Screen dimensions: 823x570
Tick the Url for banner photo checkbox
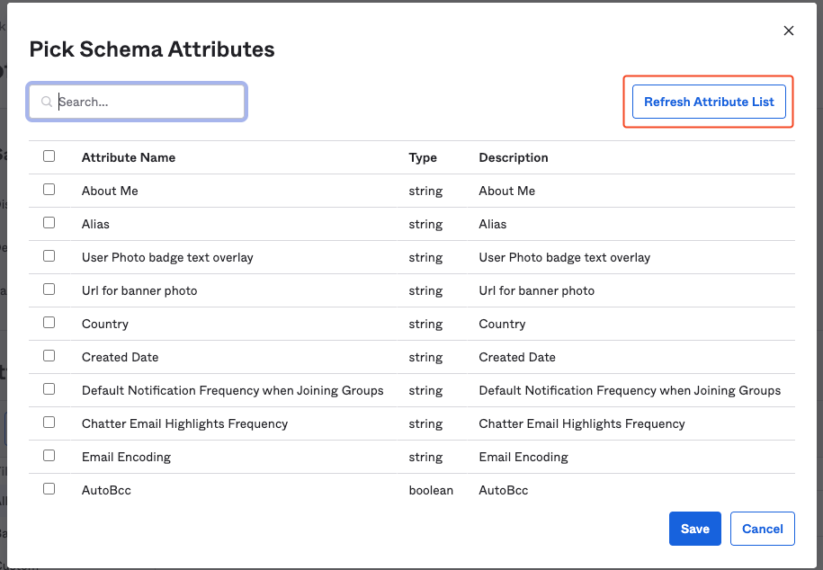coord(49,289)
